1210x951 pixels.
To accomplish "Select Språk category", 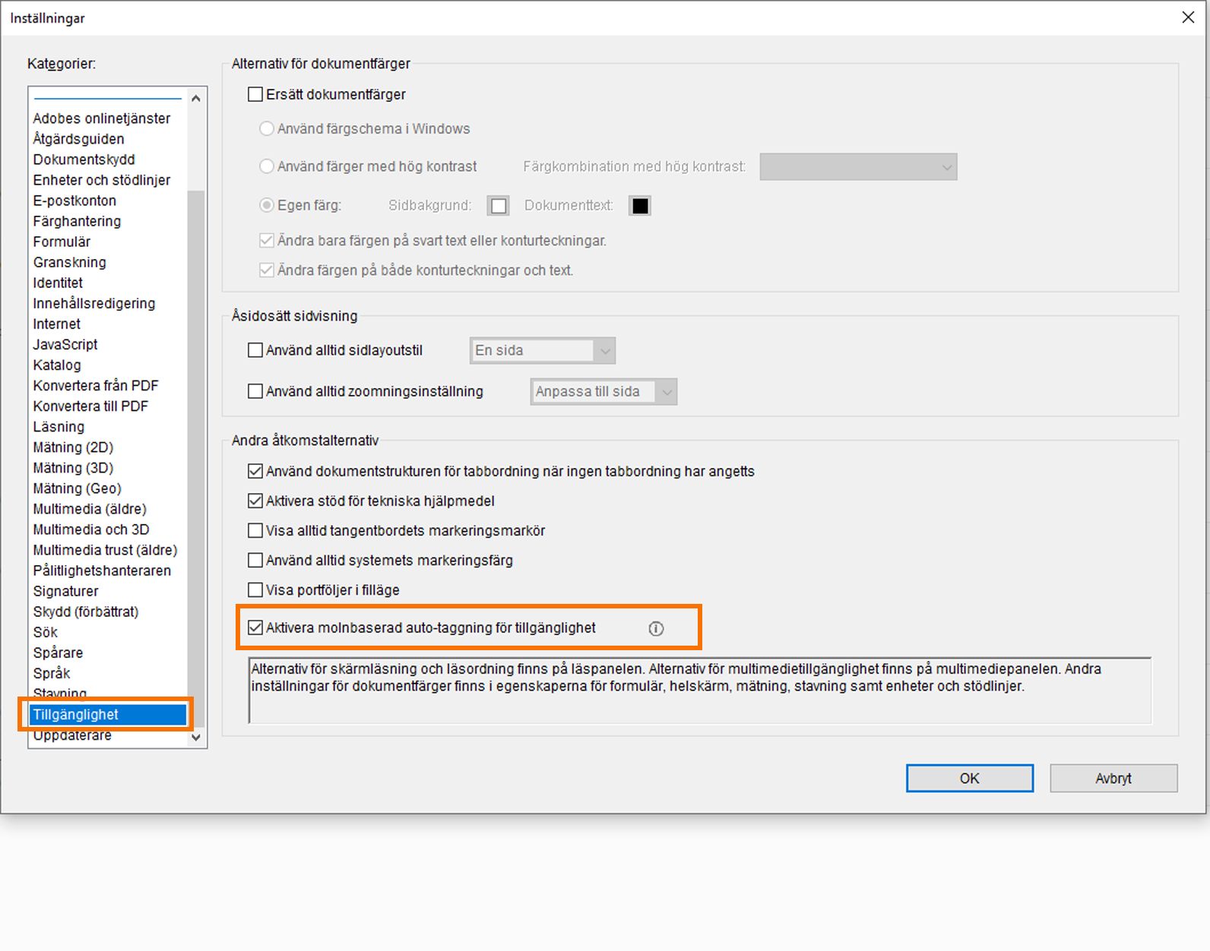I will [x=51, y=673].
